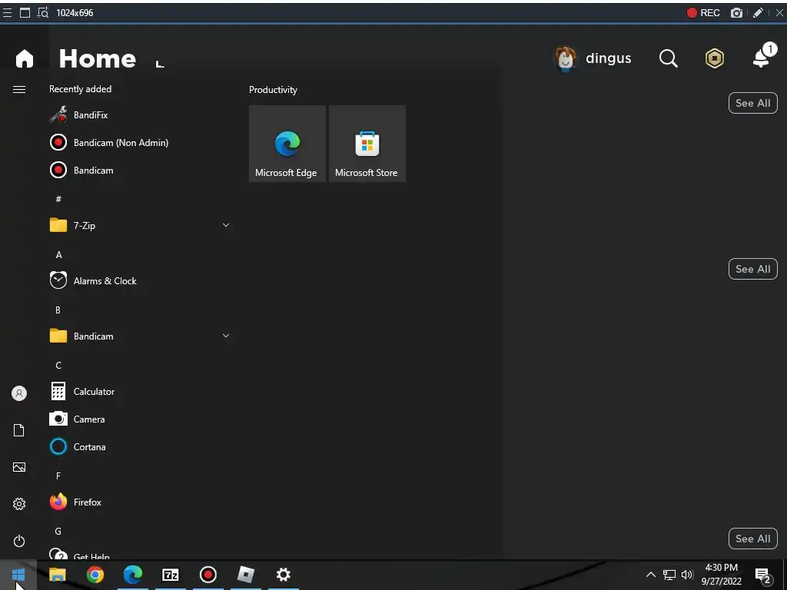Open Microsoft Edge on taskbar
The width and height of the screenshot is (787, 590).
point(132,575)
